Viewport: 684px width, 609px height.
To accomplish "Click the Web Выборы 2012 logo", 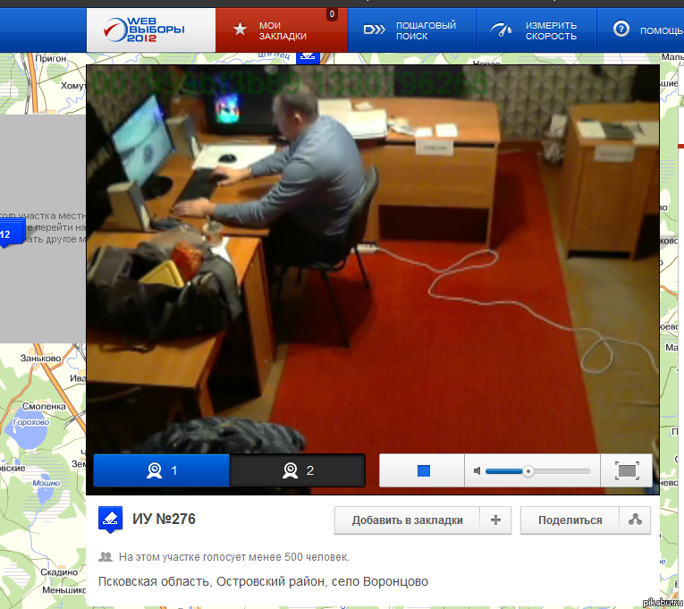I will 149,30.
